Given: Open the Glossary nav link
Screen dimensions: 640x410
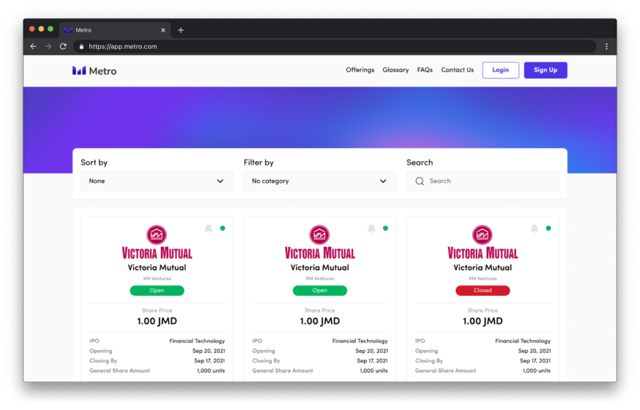Looking at the screenshot, I should coord(395,70).
